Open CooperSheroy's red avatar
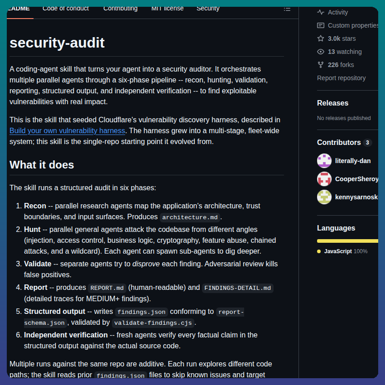Image resolution: width=385 pixels, height=385 pixels. coord(324,179)
